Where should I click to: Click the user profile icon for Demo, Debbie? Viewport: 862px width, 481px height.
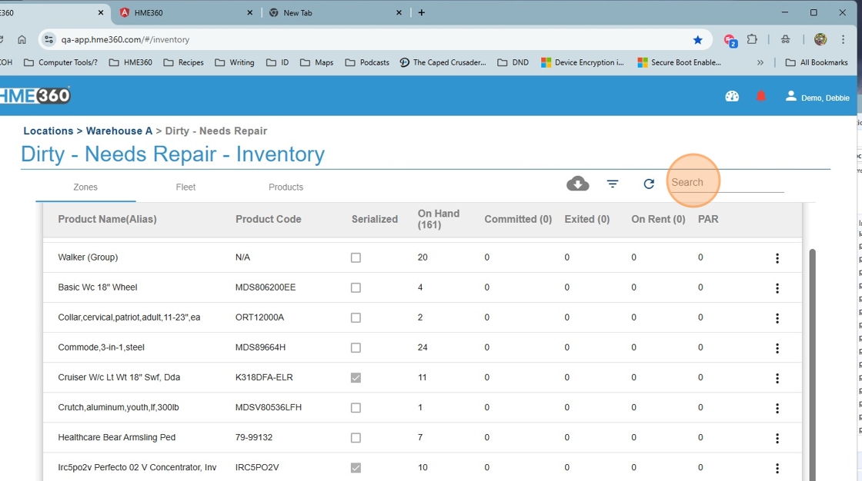(x=790, y=96)
